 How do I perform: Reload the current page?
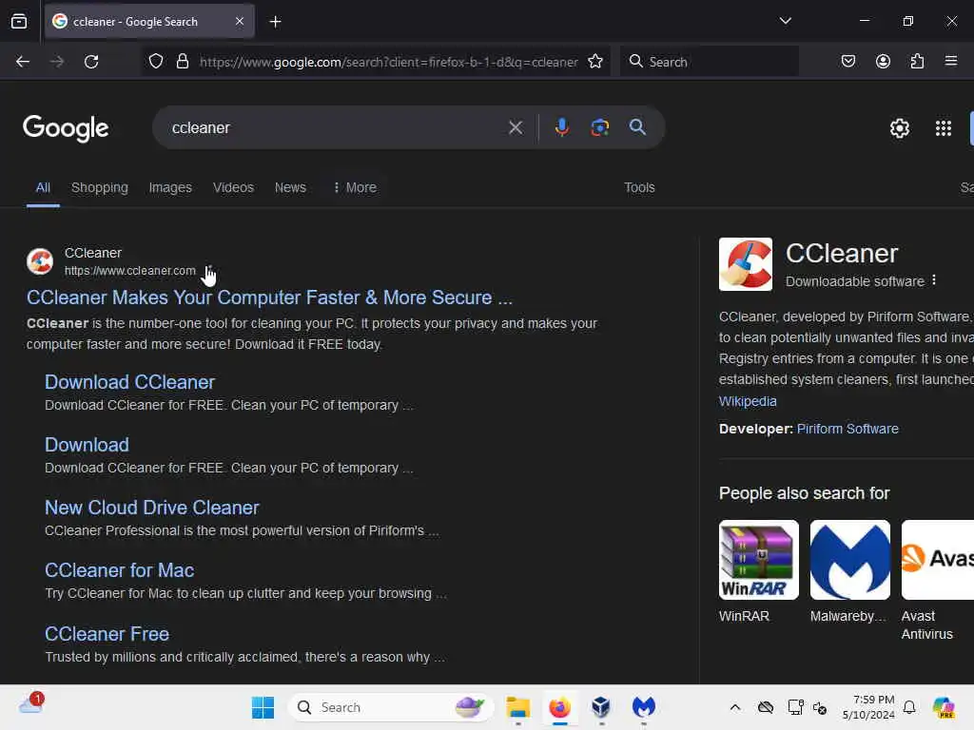point(91,62)
